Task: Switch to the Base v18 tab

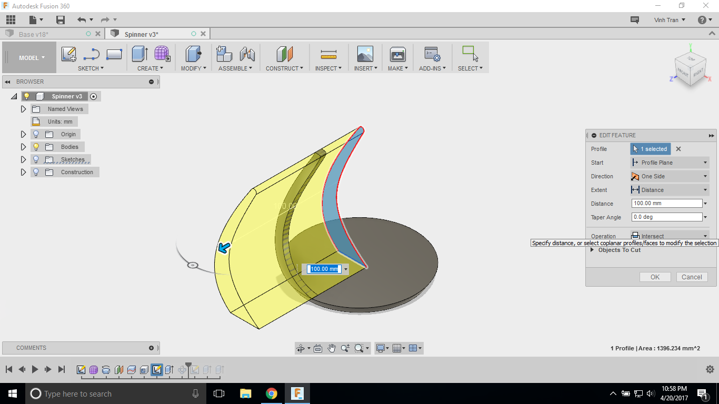Action: [x=34, y=34]
